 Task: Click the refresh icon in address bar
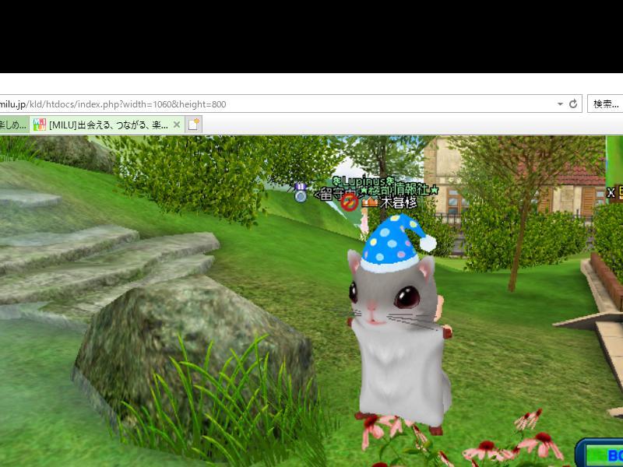click(x=573, y=104)
